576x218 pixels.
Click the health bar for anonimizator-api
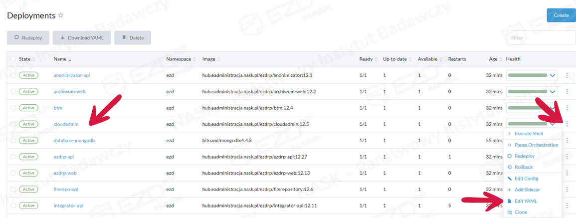pos(527,76)
